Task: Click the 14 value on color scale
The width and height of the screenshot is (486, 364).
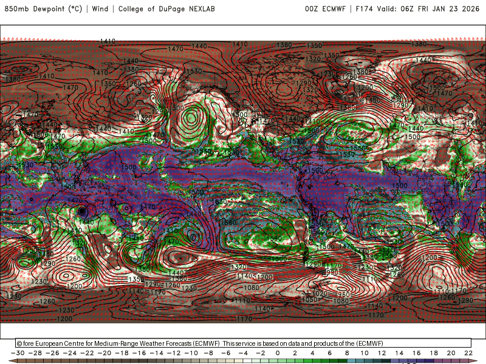Action: point(399,353)
